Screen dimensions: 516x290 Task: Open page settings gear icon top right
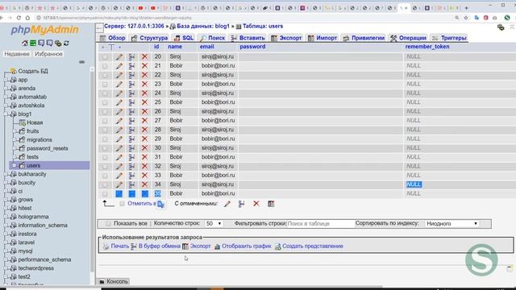point(501,27)
